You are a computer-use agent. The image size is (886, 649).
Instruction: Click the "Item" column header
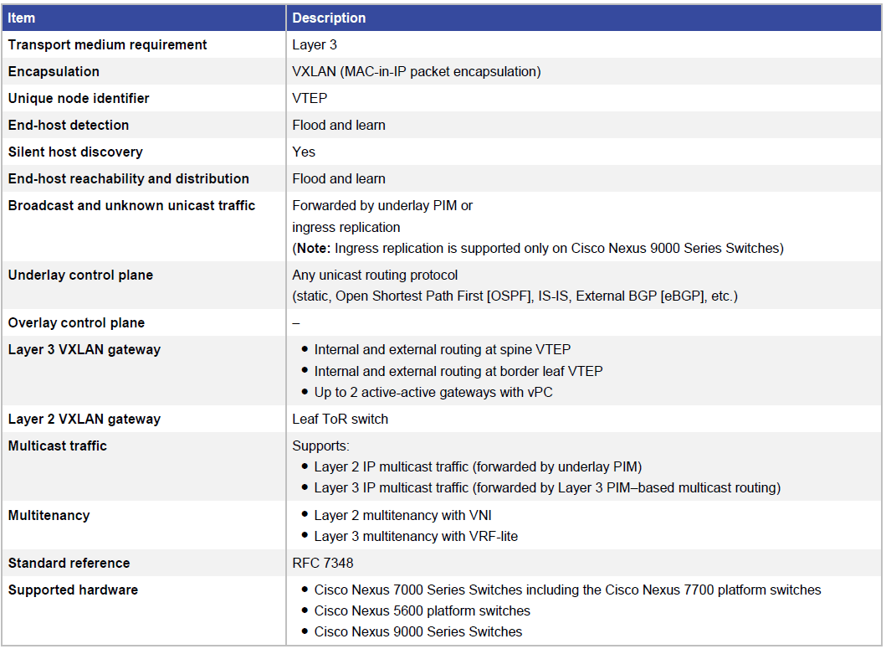click(22, 18)
